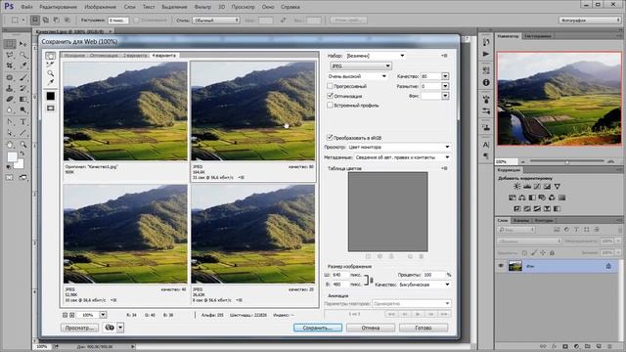This screenshot has width=626, height=352.
Task: Add Color Balance adjustment in Adjustments panel
Action: 522,198
